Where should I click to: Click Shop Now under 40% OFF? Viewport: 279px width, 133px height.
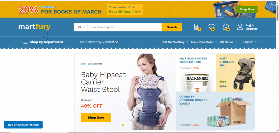point(96,118)
